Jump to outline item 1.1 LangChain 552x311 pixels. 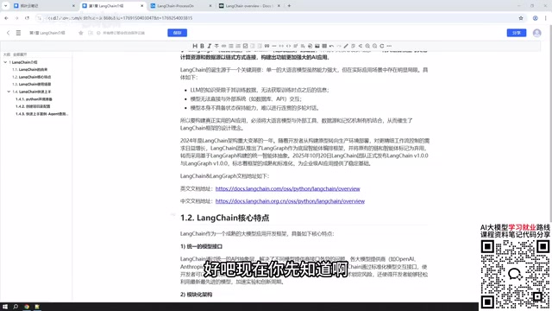pos(29,69)
